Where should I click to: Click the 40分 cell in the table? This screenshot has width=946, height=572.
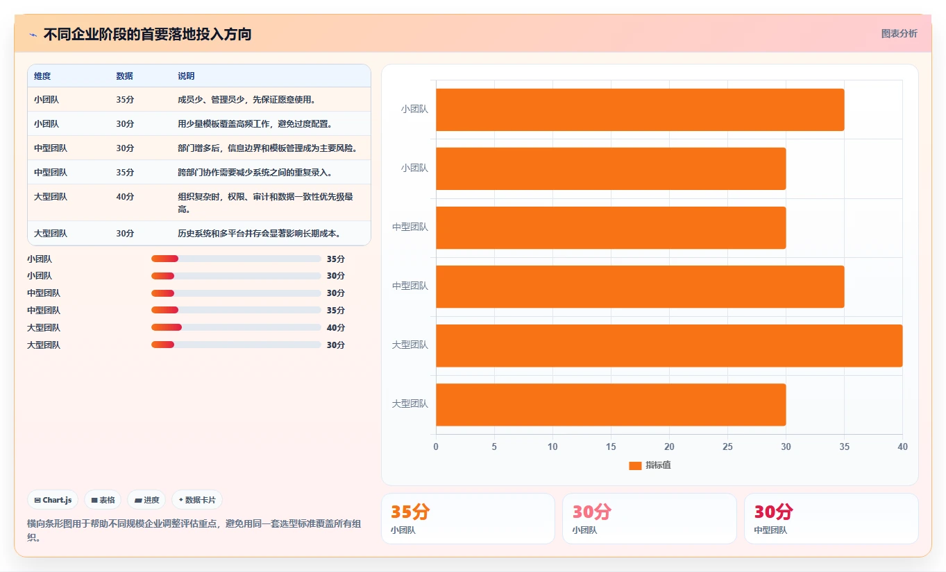125,197
